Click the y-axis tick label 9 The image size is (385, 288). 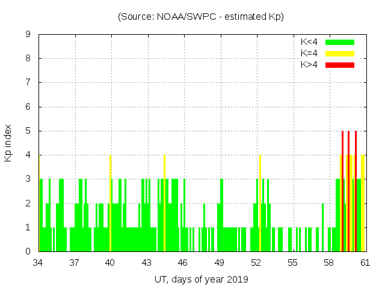click(x=28, y=34)
